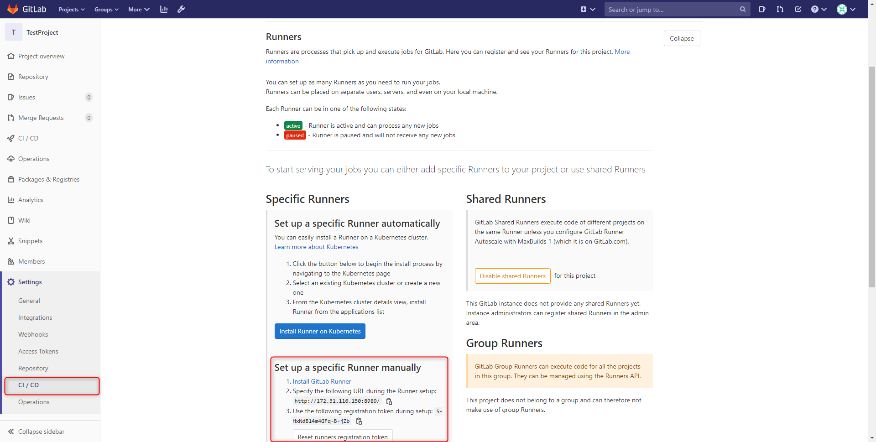
Task: Copy the runner URL to clipboard
Action: coord(389,401)
